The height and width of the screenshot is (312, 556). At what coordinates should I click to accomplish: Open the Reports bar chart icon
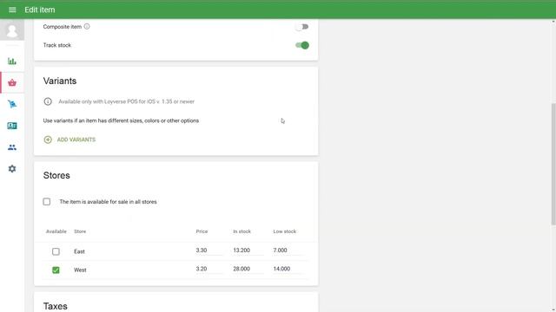pyautogui.click(x=12, y=62)
